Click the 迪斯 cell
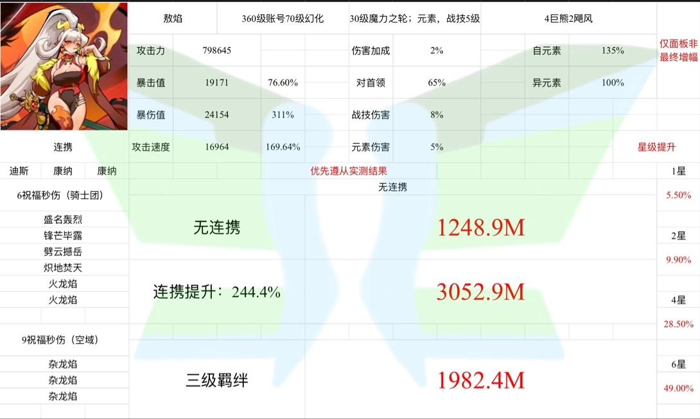Viewport: 700px width, 419px height. (x=20, y=171)
